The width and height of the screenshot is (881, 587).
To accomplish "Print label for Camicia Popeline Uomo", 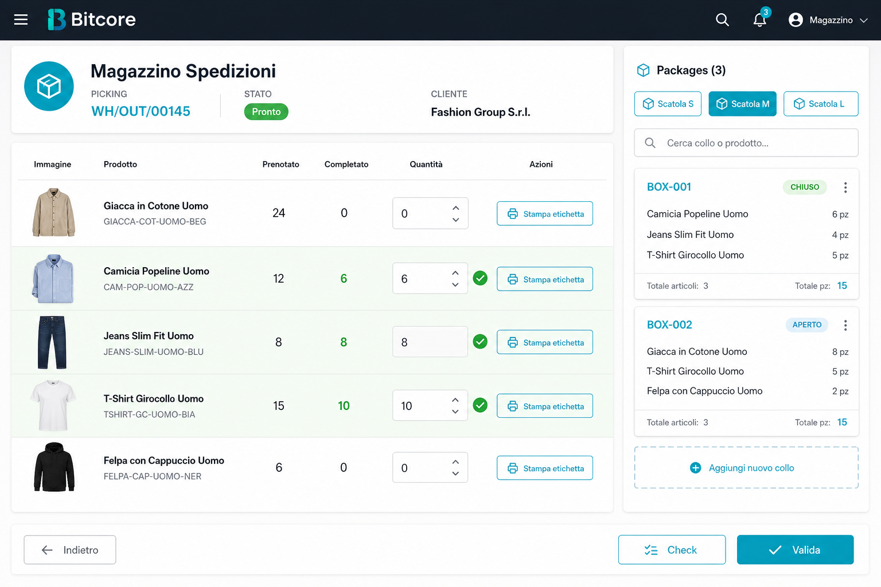I will (545, 279).
